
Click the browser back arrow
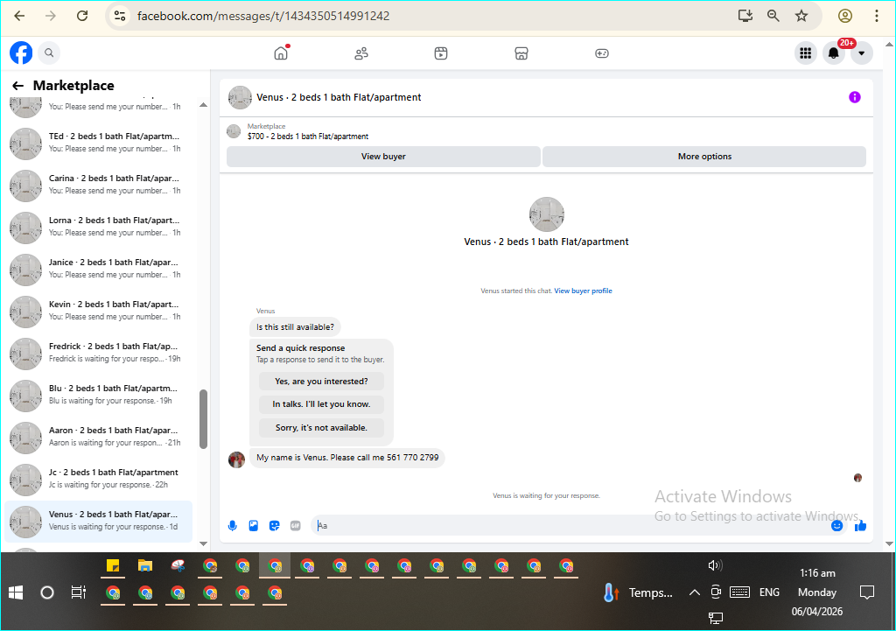pyautogui.click(x=19, y=16)
